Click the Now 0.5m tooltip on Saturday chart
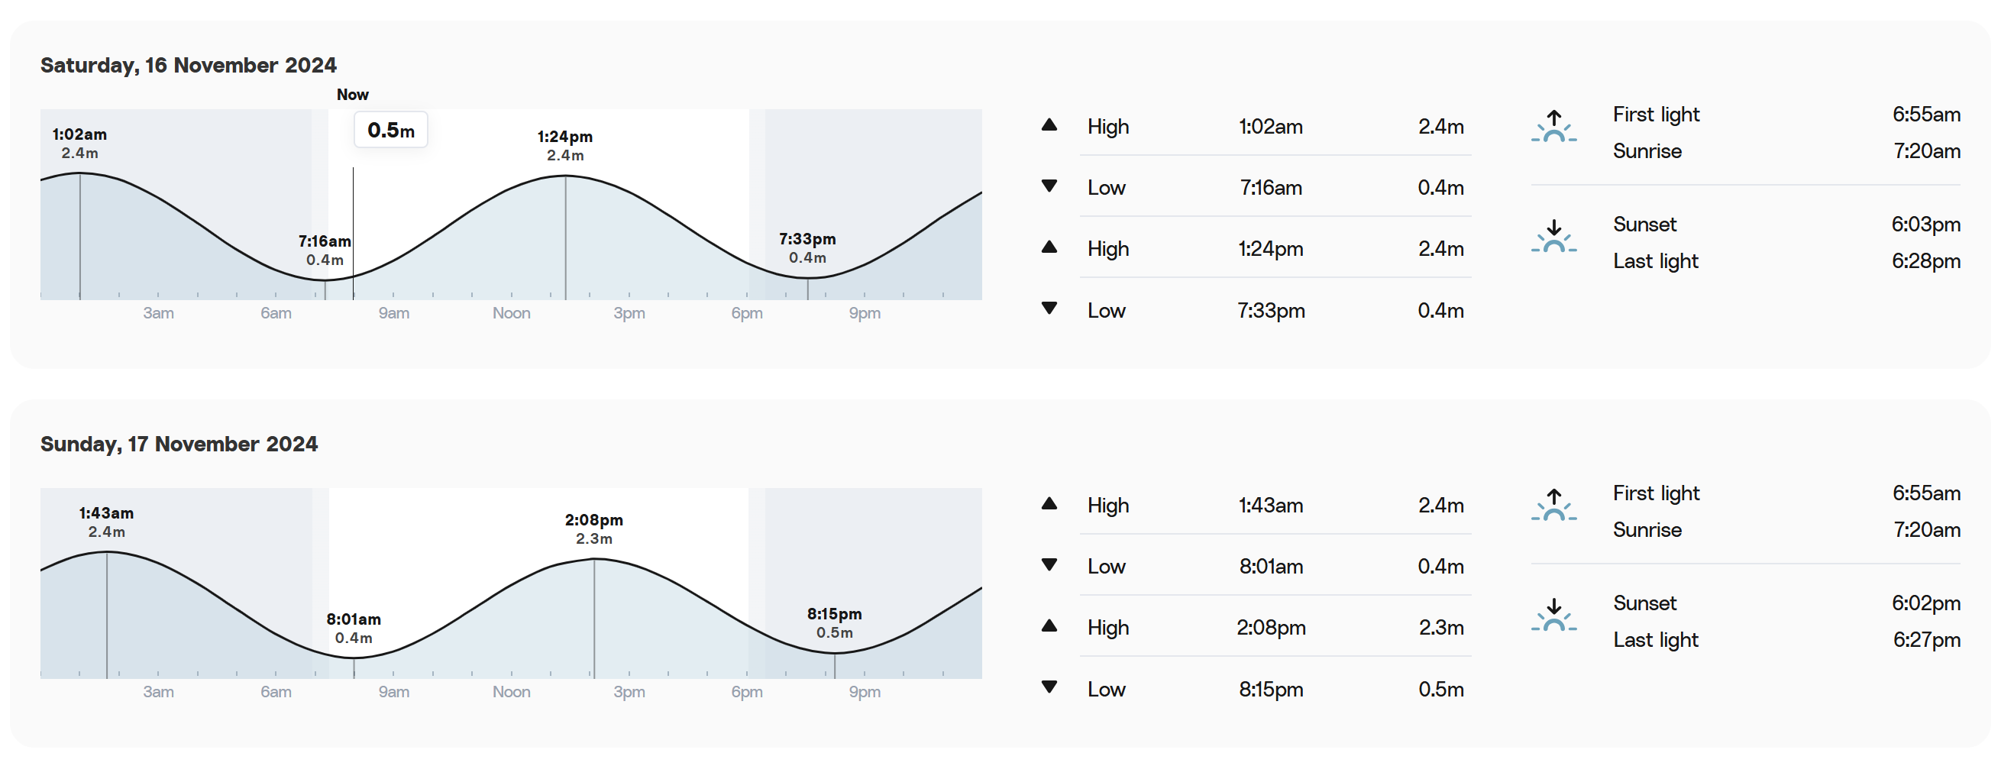 pos(391,130)
